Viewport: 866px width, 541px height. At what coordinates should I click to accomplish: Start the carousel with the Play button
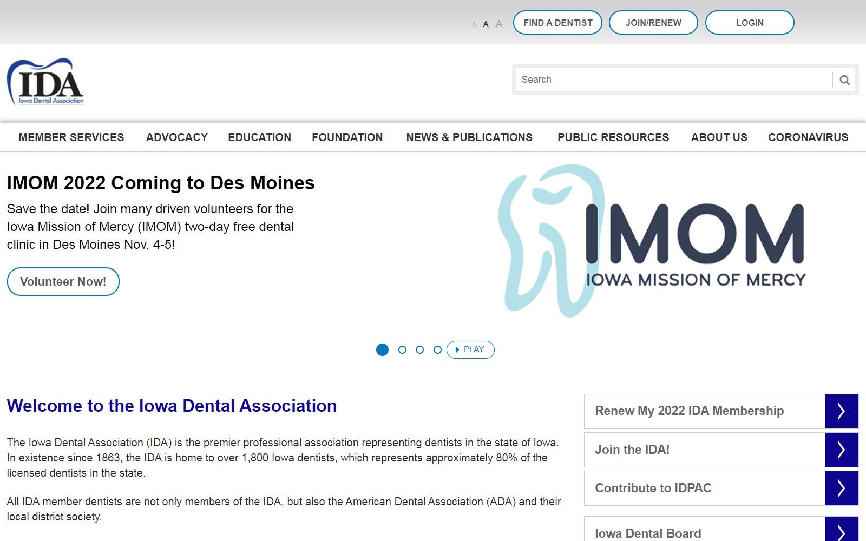[470, 349]
